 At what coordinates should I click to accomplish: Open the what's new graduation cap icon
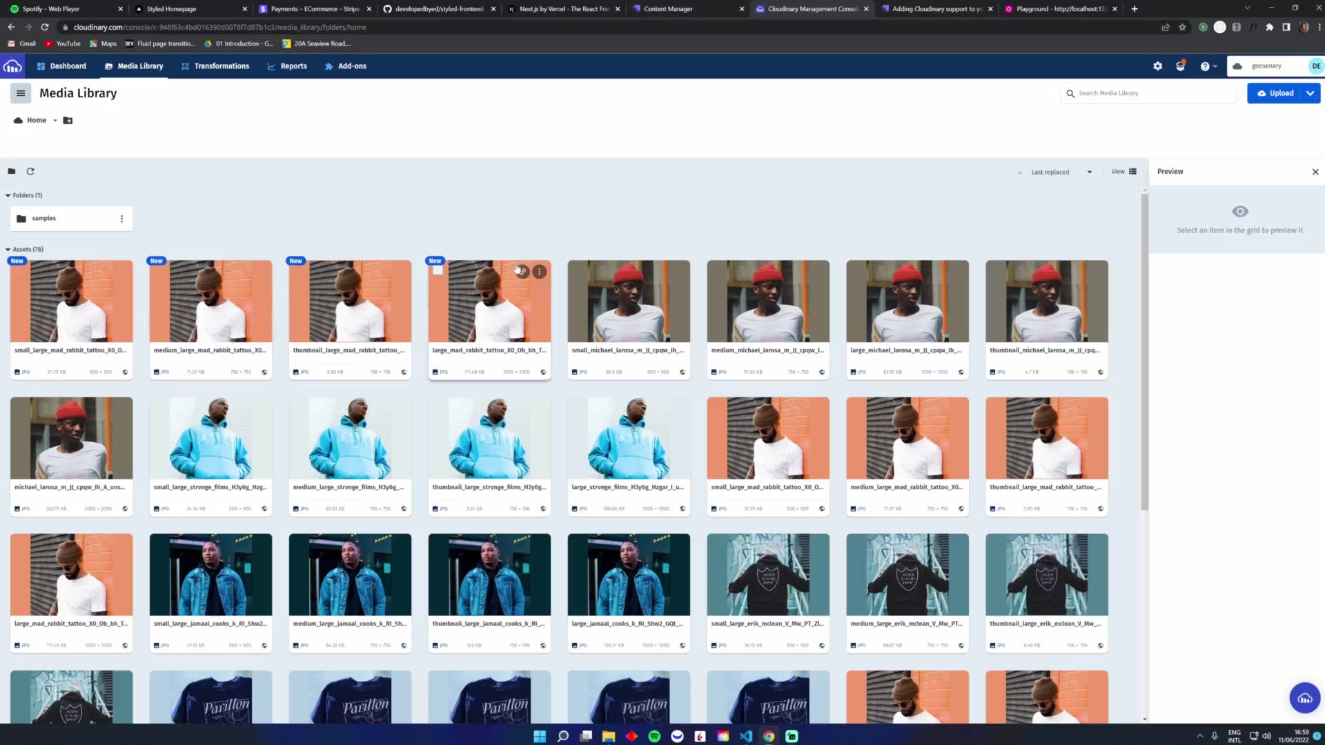(x=1181, y=66)
